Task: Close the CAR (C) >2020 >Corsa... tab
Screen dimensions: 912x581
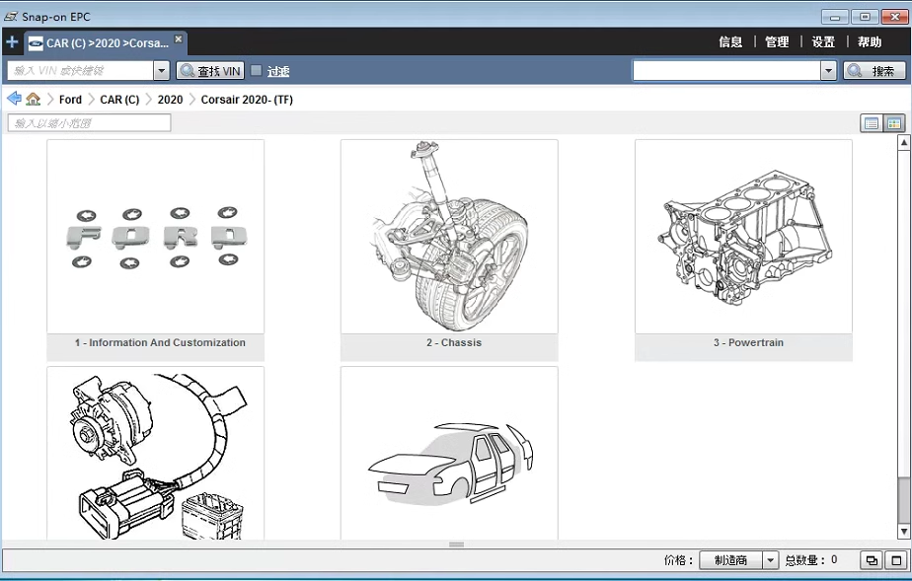Action: click(x=179, y=38)
